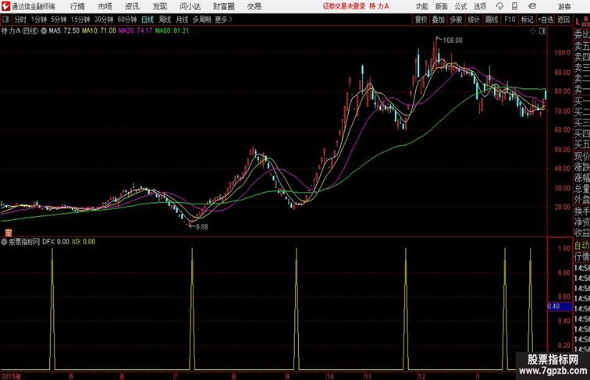Screen dimensions: 590x380
Task: Click the MA10: 71.00 indicator label
Action: coord(99,31)
